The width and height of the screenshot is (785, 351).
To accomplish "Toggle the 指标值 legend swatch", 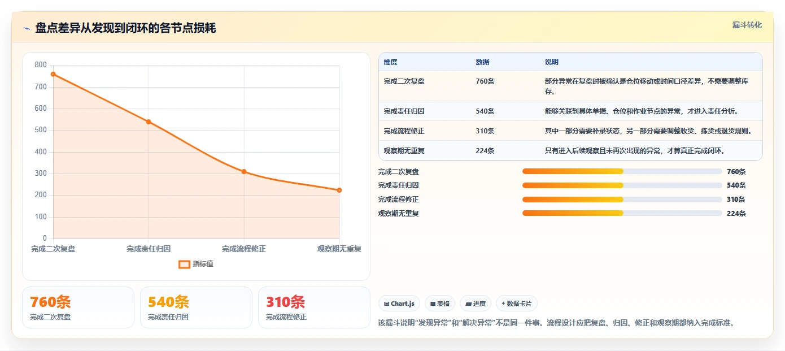I will [x=184, y=264].
